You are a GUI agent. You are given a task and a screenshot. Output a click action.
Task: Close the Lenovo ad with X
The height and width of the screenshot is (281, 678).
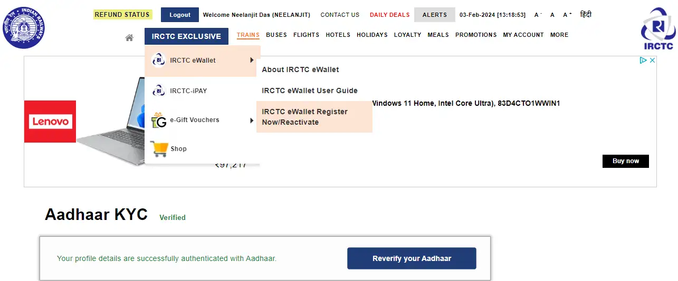point(652,61)
